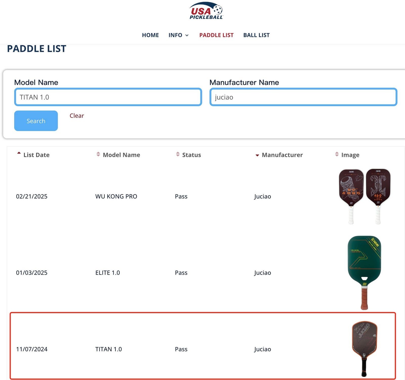This screenshot has width=405, height=380.
Task: Expand the INFO dropdown chevron
Action: (187, 35)
